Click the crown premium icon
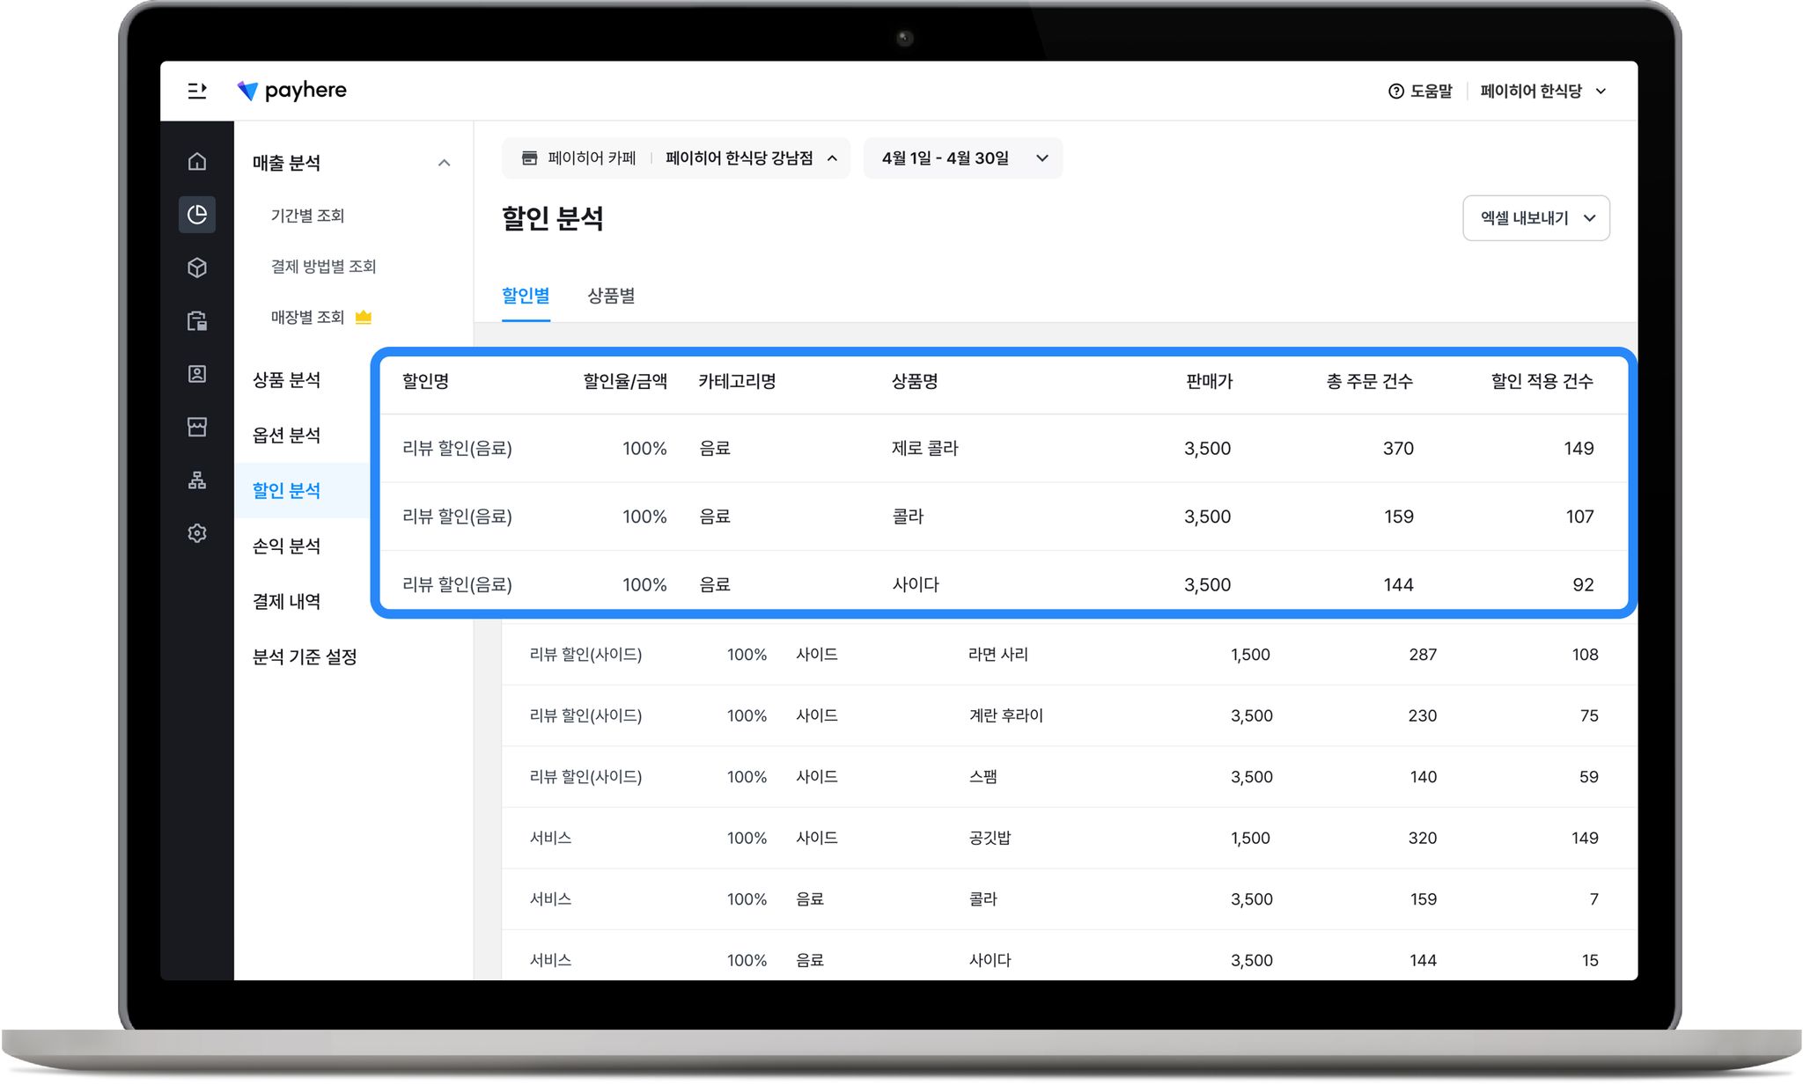Image resolution: width=1803 pixels, height=1085 pixels. (x=364, y=317)
